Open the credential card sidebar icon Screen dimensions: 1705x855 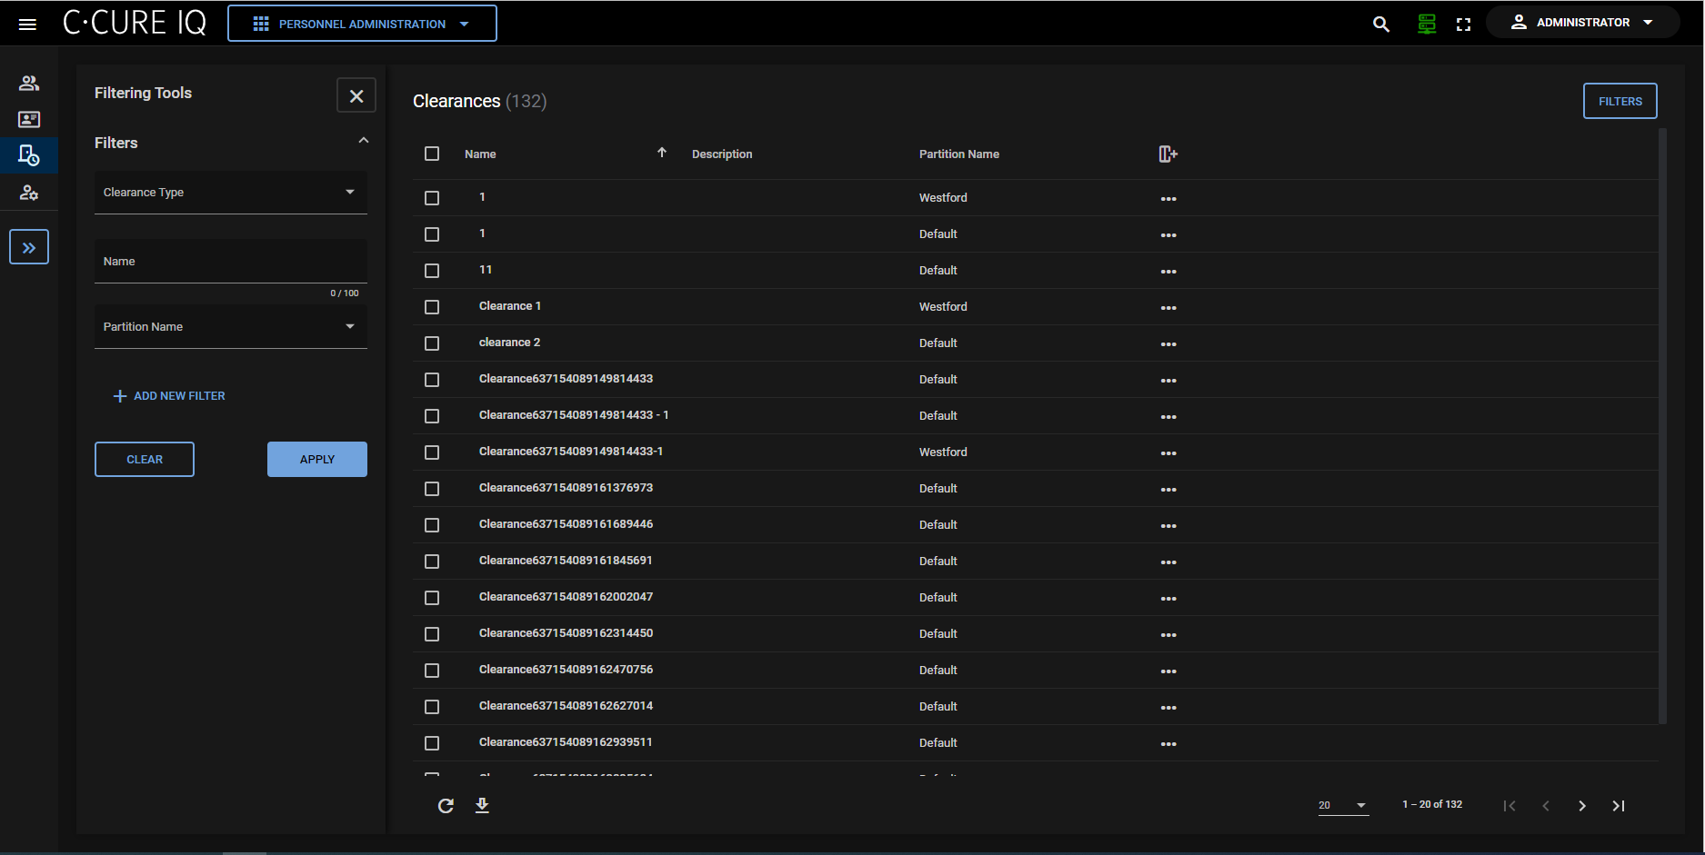coord(29,120)
